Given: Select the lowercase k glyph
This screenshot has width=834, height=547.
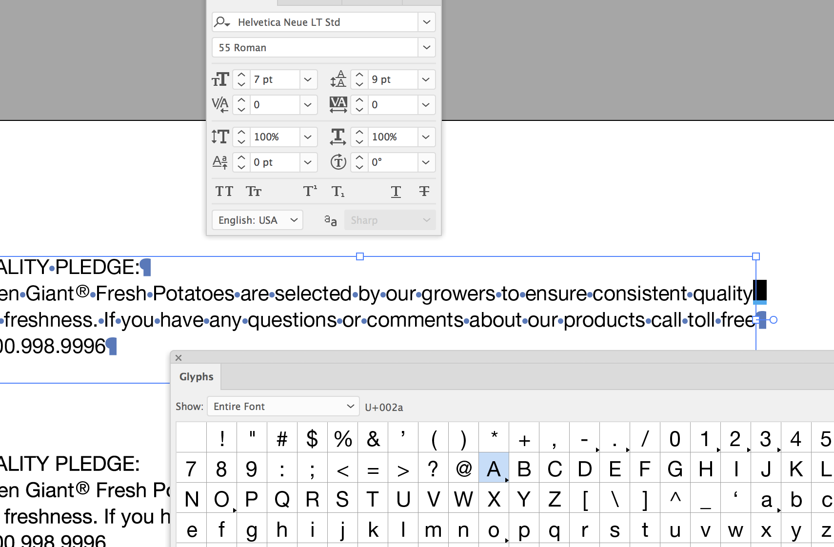Looking at the screenshot, I should pos(373,529).
